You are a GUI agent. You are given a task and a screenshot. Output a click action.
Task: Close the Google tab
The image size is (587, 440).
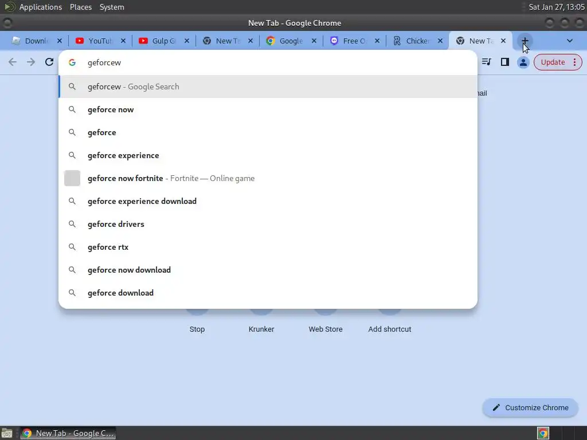tap(314, 41)
